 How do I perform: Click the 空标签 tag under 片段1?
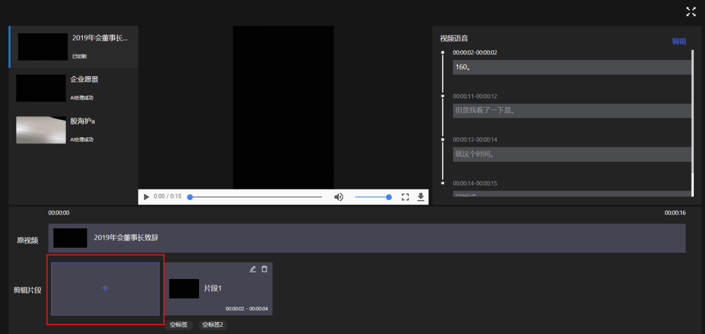coord(178,325)
